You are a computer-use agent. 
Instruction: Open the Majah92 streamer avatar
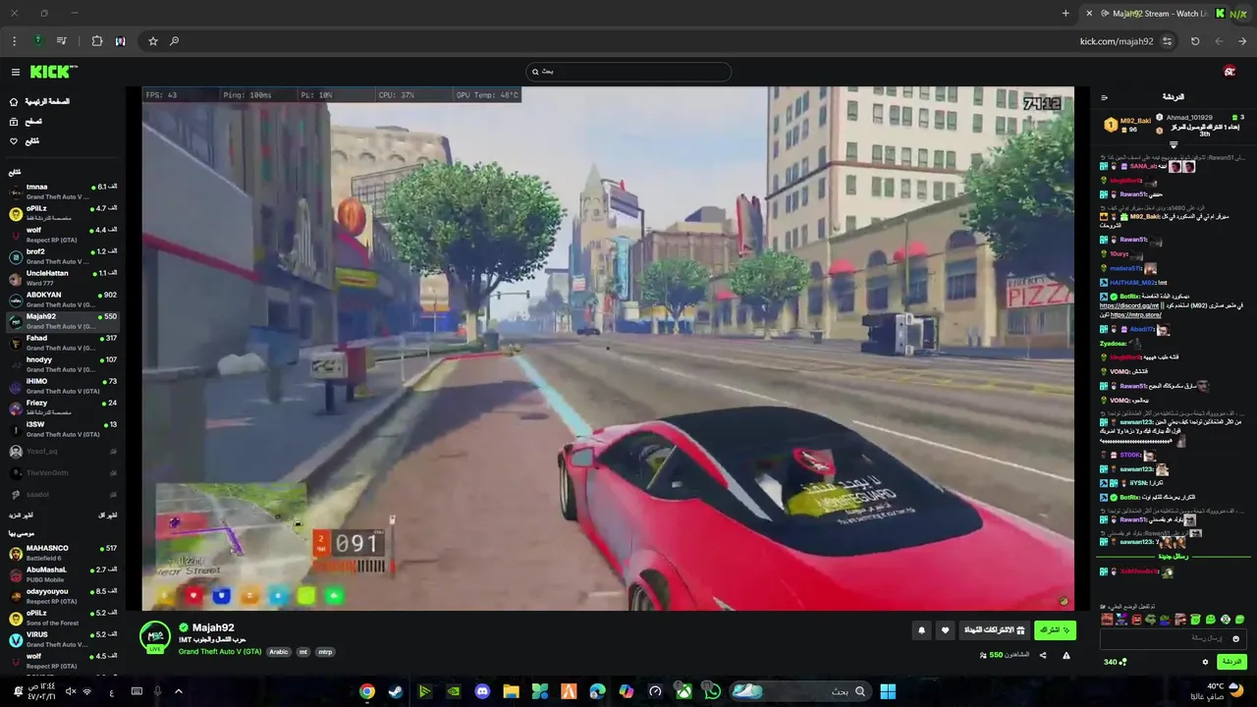tap(154, 635)
